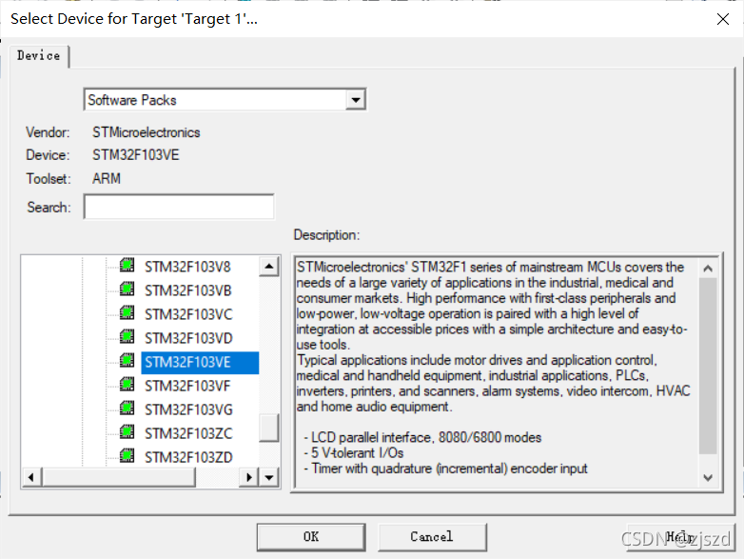Click description scroll down arrow
This screenshot has height=559, width=744.
708,477
